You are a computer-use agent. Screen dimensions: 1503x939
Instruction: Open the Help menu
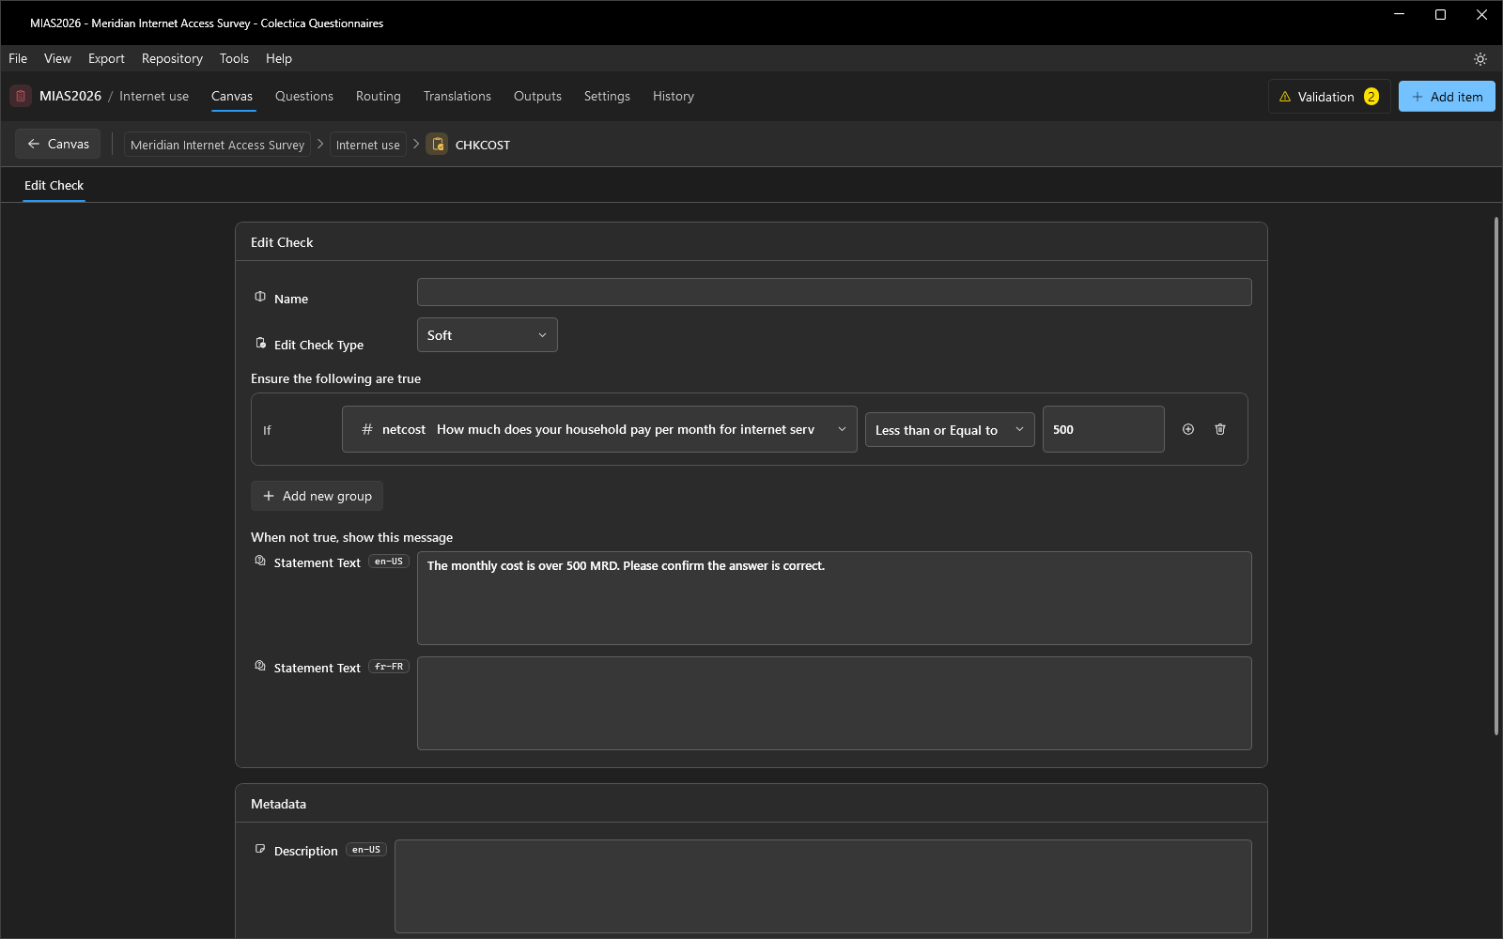[x=279, y=58]
